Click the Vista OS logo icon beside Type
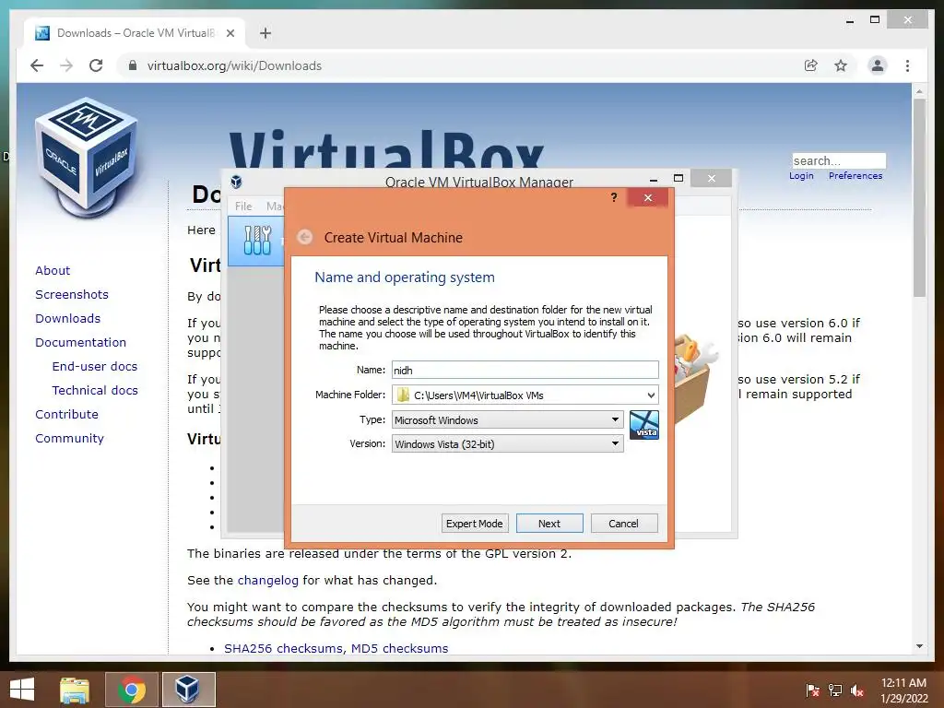The height and width of the screenshot is (708, 944). [644, 425]
